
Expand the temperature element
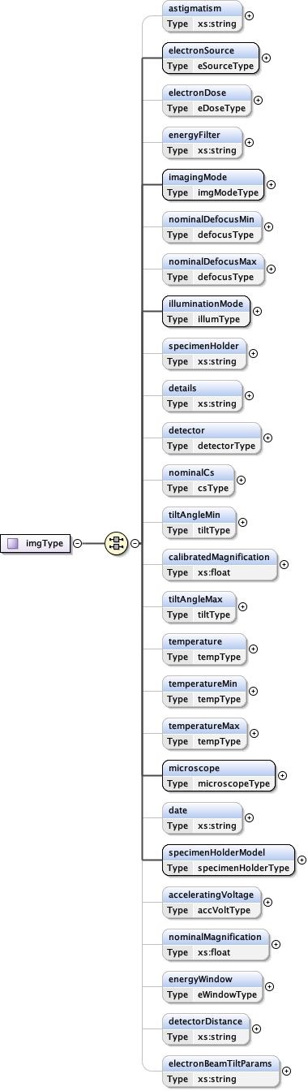click(253, 649)
